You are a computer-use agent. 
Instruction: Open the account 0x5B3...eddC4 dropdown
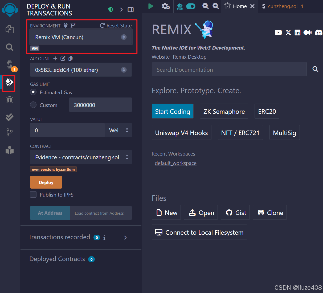click(x=81, y=70)
